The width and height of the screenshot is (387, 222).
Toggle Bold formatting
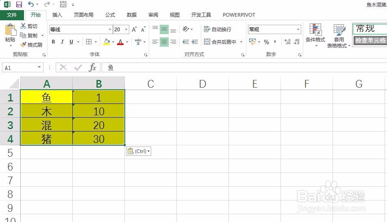pyautogui.click(x=53, y=42)
